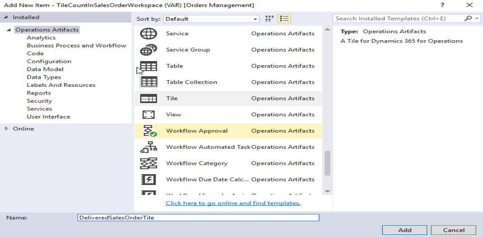
Task: Click the Workflow Category icon
Action: coord(148,164)
